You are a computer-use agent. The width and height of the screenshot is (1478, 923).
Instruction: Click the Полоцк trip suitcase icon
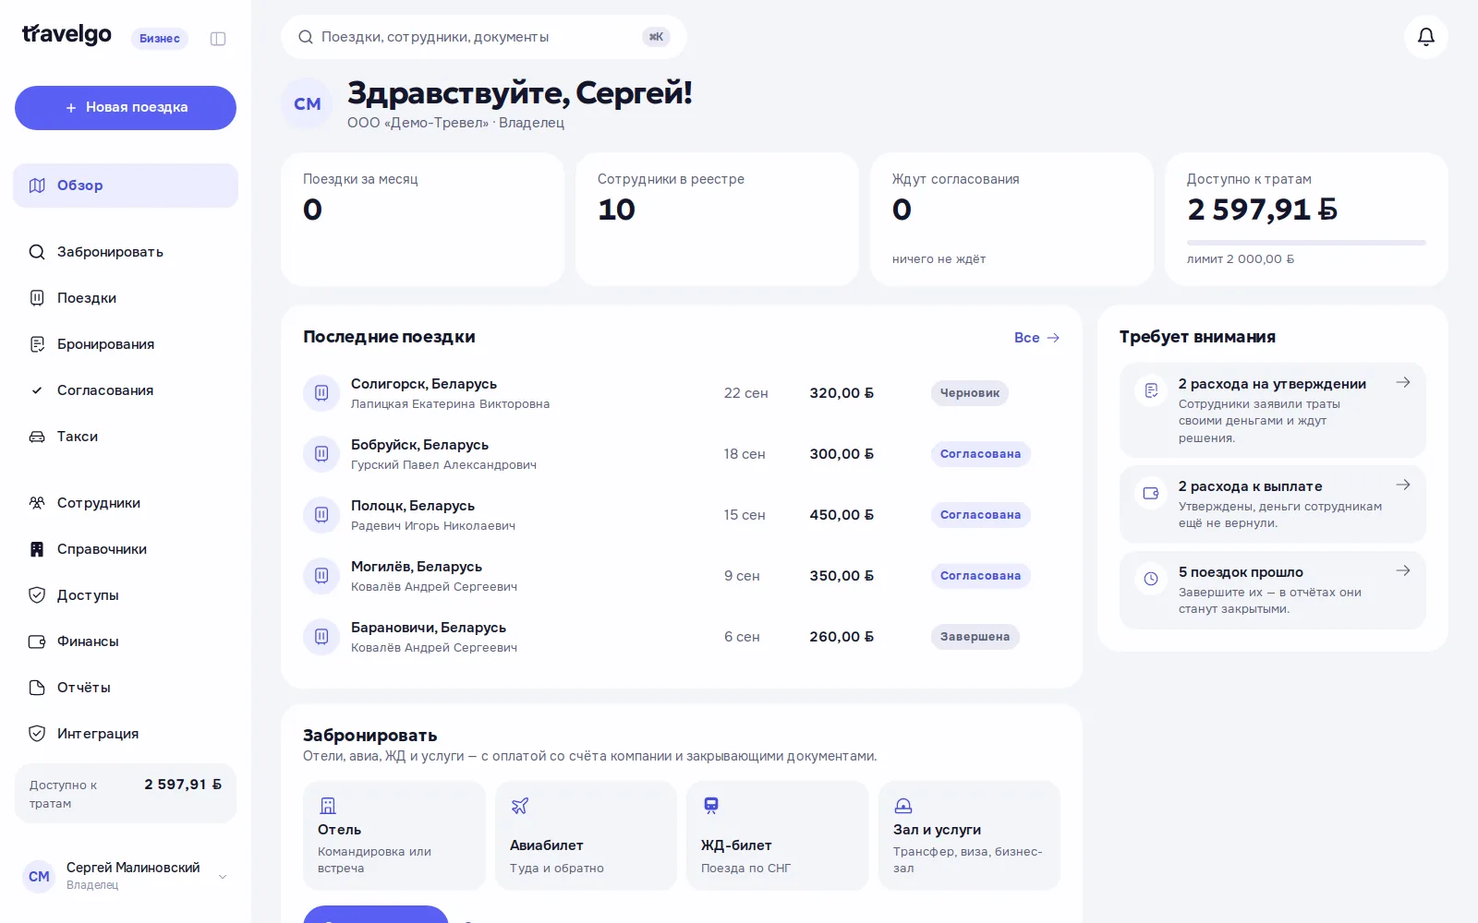(321, 515)
